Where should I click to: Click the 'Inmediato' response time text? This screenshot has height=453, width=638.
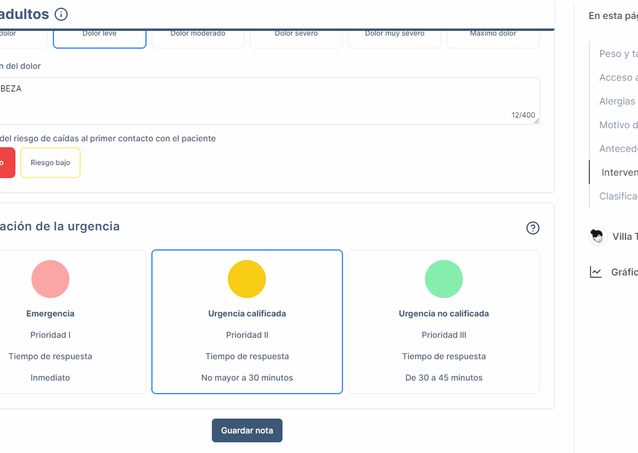coord(50,378)
